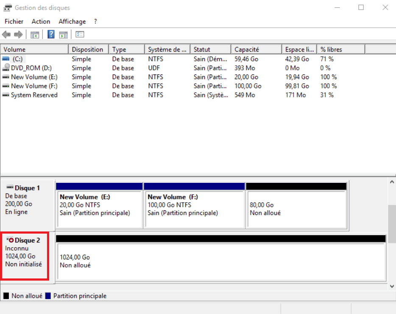The width and height of the screenshot is (396, 314).
Task: Click the disk pane scroll up arrow
Action: [x=392, y=182]
